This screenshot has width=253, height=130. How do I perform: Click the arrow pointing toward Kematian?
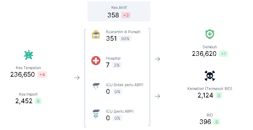pos(157,96)
